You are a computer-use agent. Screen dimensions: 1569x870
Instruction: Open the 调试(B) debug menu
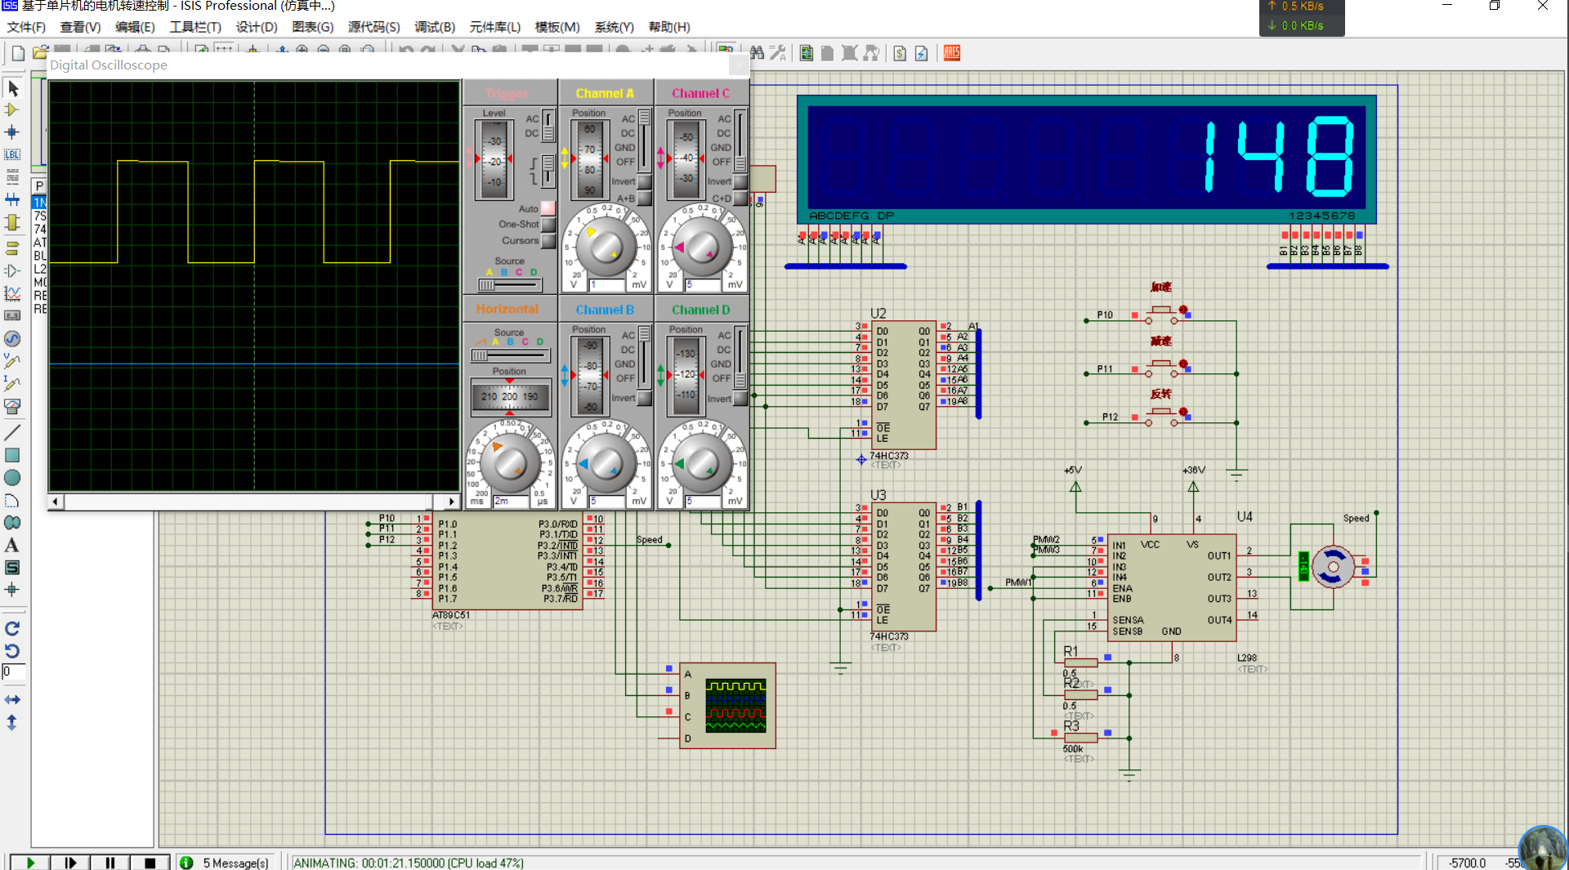pos(435,27)
